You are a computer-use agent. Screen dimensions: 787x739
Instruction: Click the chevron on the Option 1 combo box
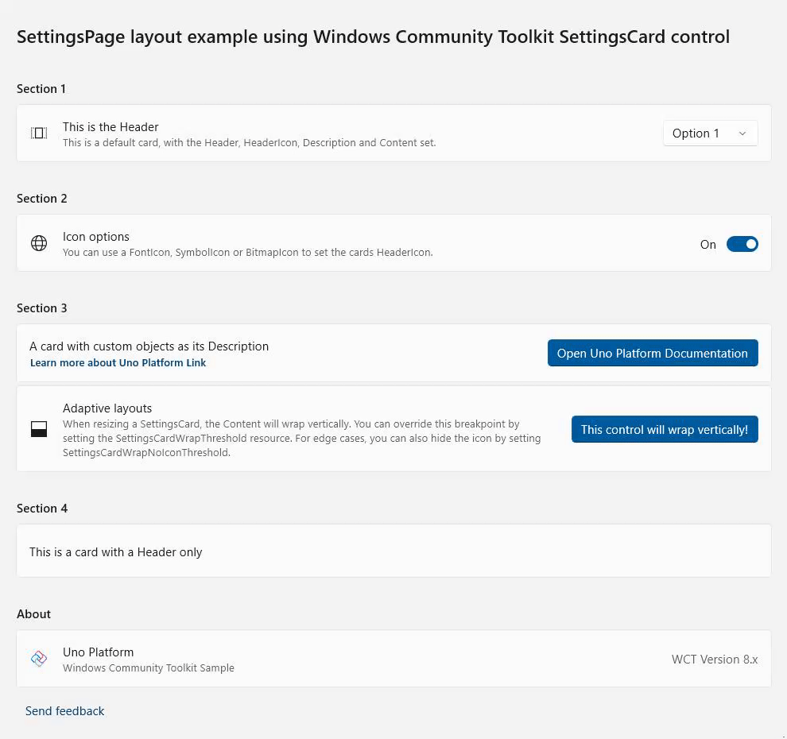pyautogui.click(x=742, y=133)
